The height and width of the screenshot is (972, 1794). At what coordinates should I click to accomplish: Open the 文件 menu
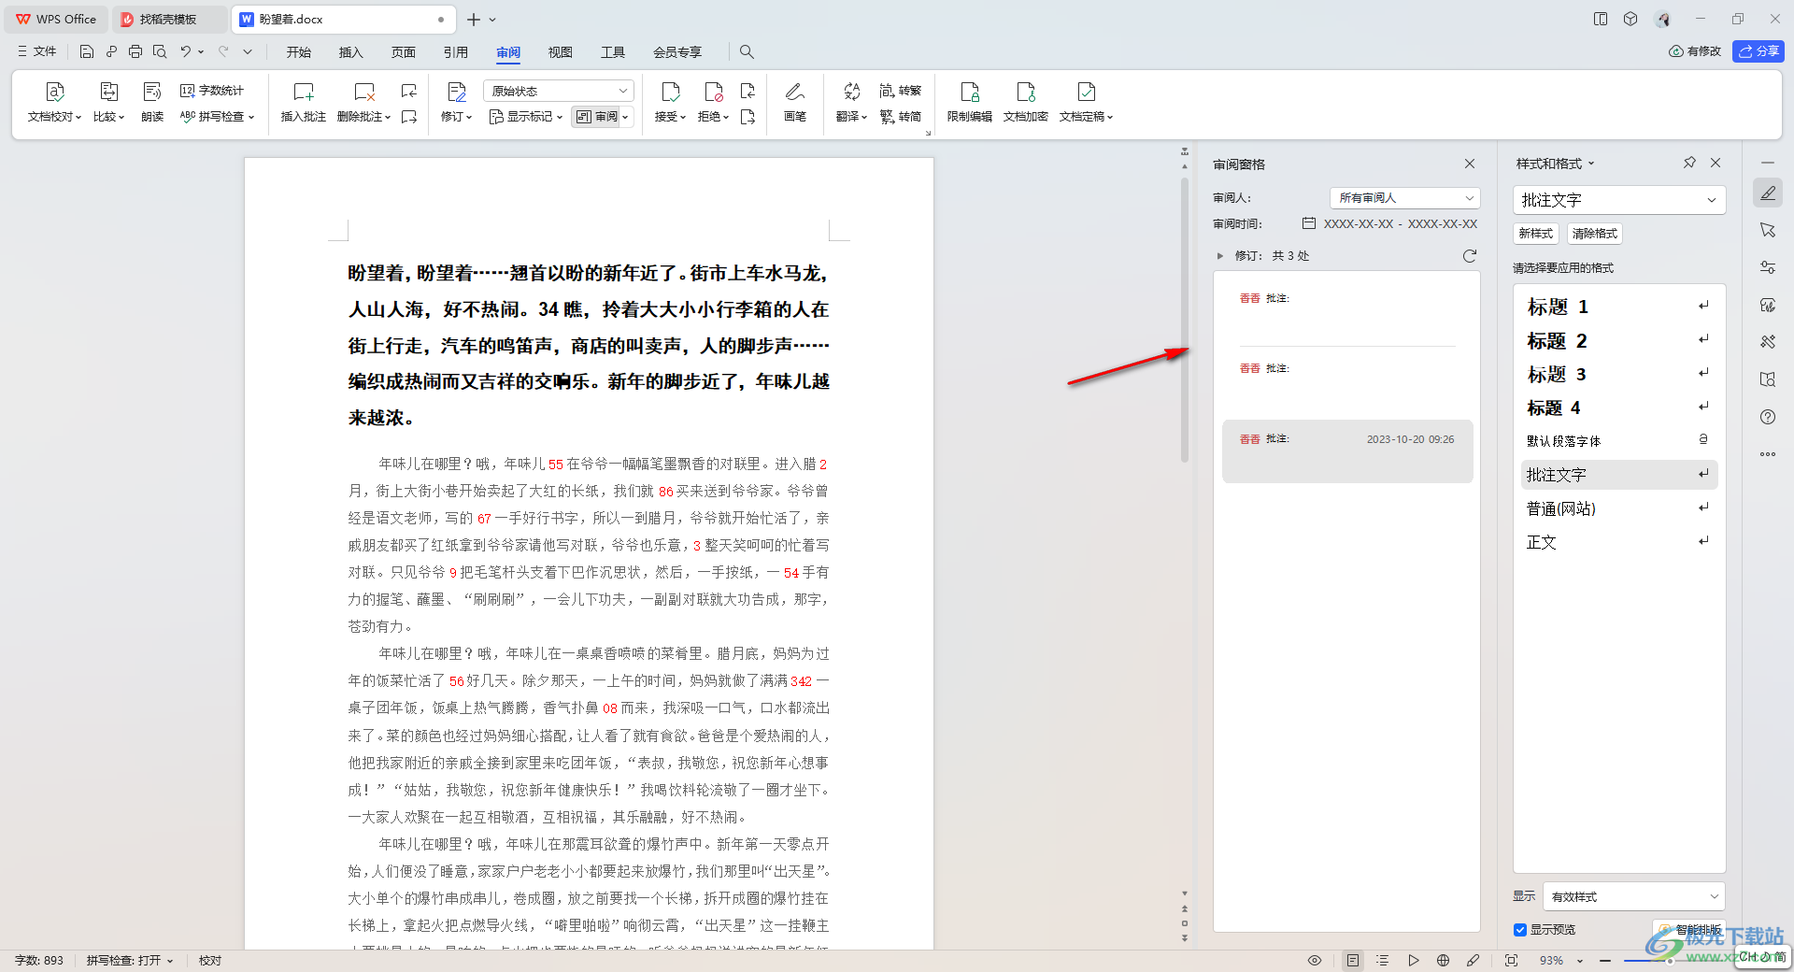[37, 51]
